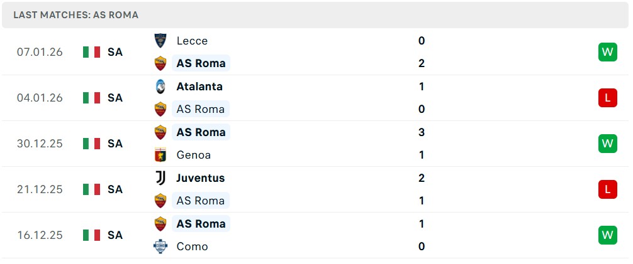The height and width of the screenshot is (264, 633).
Task: Click Italy flag on 16.12.25 match
Action: tap(91, 235)
